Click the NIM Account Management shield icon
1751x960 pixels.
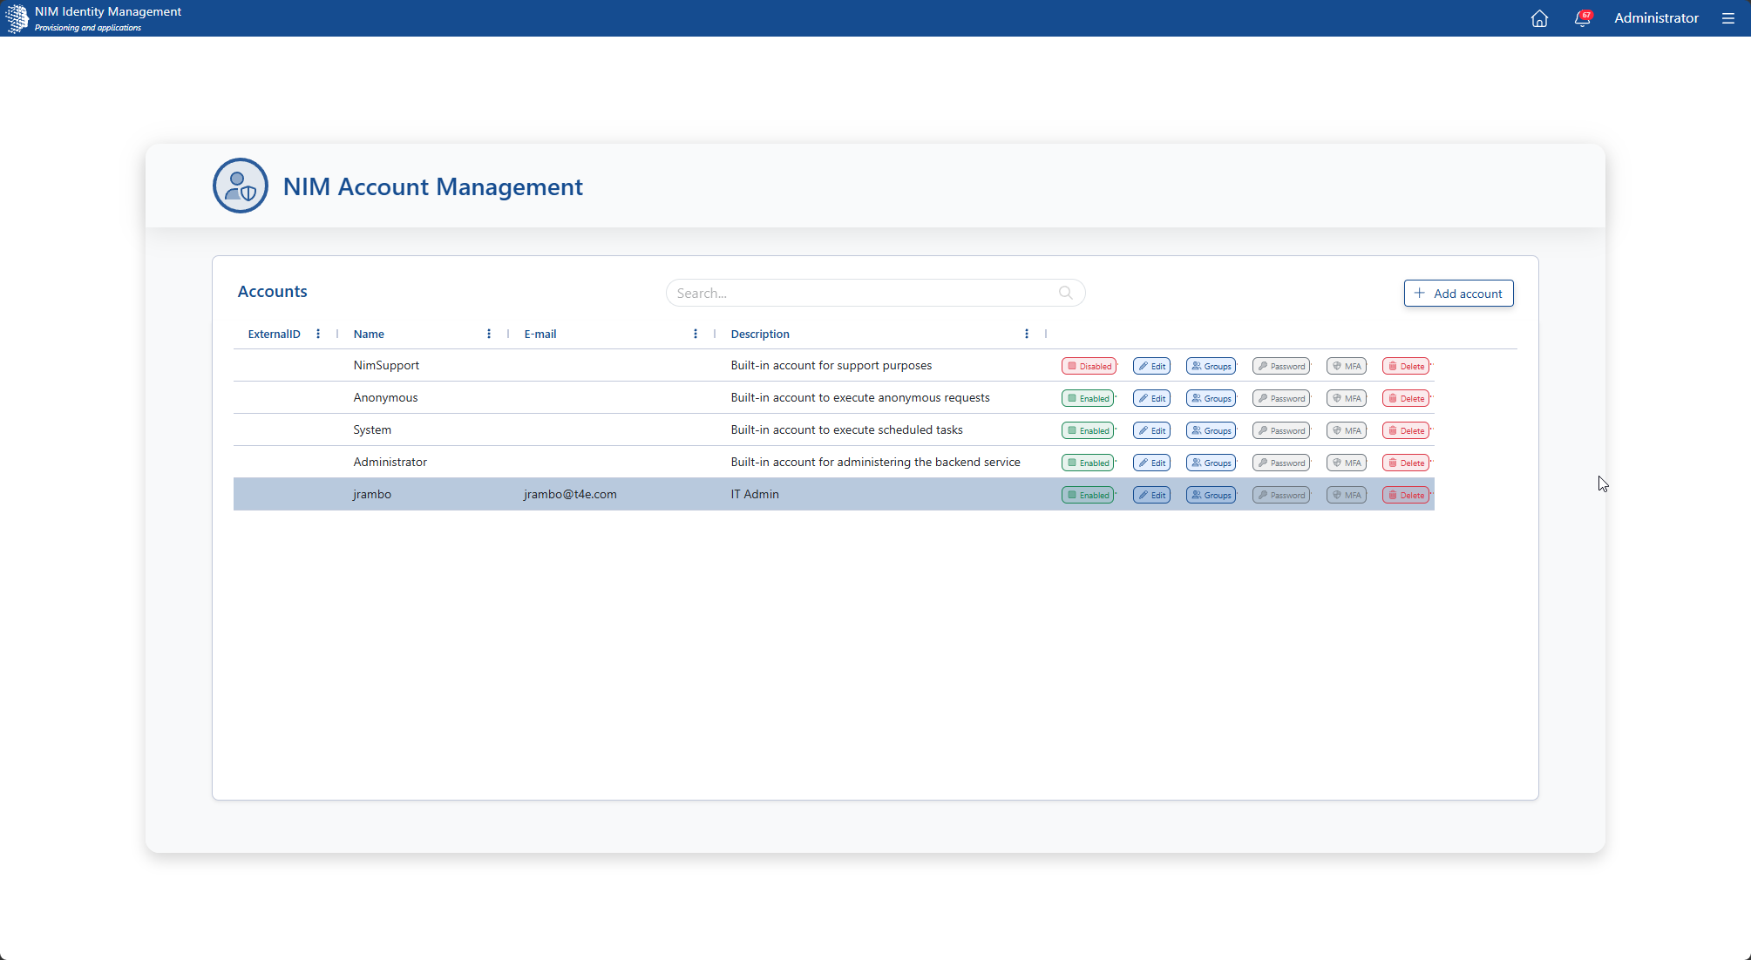tap(241, 186)
